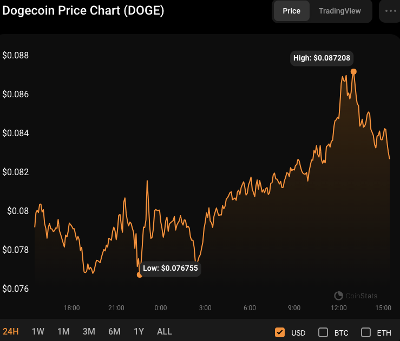Switch to the Price chart tab
The width and height of the screenshot is (400, 341).
click(291, 11)
